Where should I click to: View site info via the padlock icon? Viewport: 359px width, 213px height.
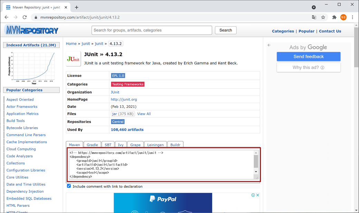(x=36, y=17)
